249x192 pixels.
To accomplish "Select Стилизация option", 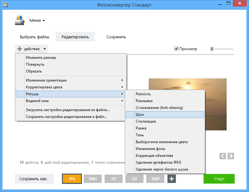I will click(x=165, y=121).
